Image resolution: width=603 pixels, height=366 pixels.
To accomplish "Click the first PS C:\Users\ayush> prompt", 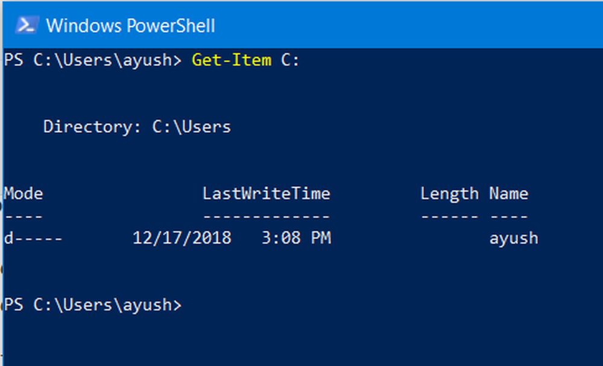I will pos(92,60).
